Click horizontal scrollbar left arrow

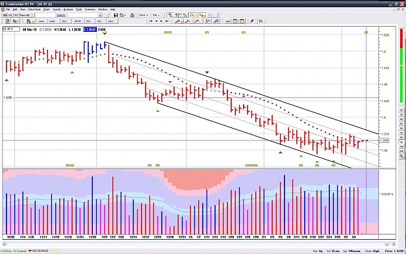[x=5, y=244]
